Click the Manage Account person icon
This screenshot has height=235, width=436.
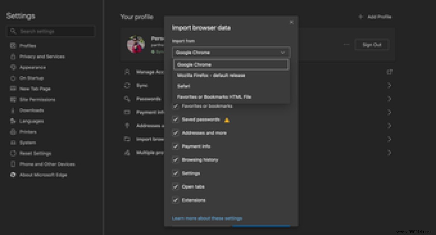(127, 72)
